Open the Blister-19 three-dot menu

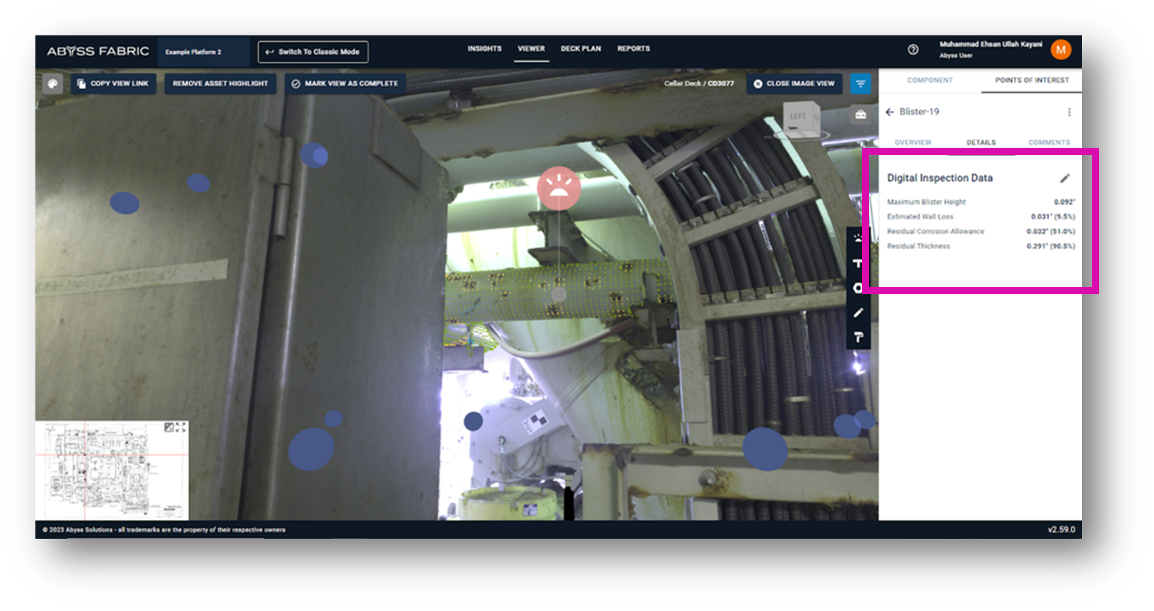point(1069,112)
